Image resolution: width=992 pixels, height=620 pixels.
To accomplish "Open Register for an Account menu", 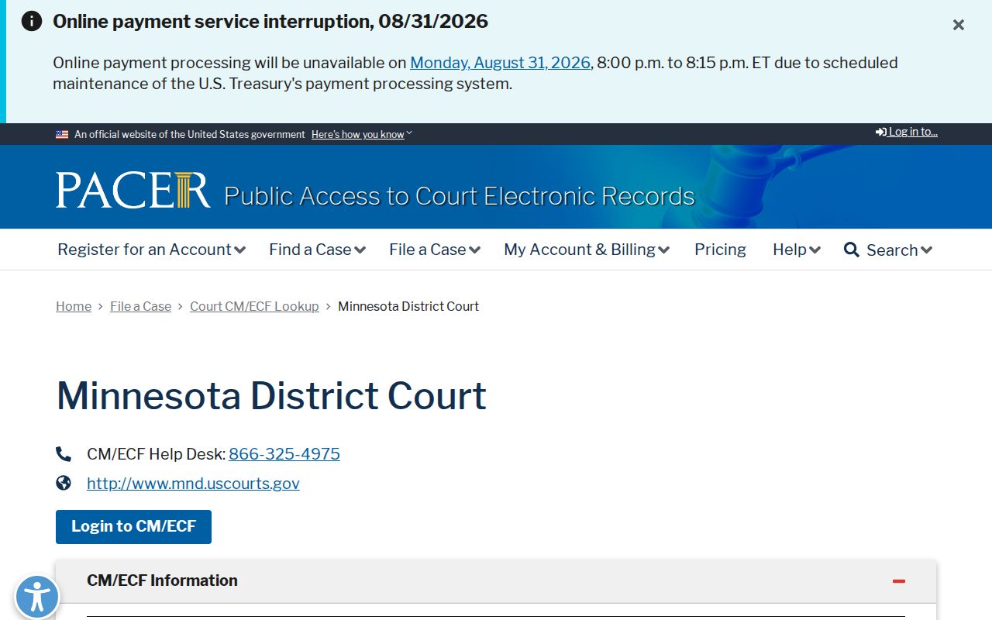I will 152,250.
